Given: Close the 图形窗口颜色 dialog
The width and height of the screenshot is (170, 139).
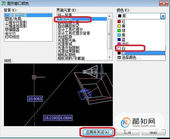Looking at the screenshot, I should pos(164,3).
